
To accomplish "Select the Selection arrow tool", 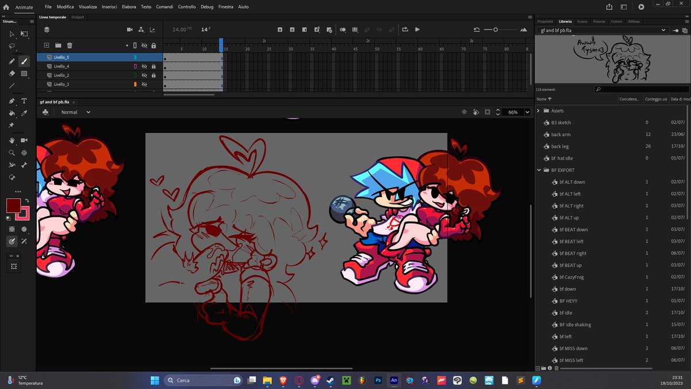I will pyautogui.click(x=12, y=34).
